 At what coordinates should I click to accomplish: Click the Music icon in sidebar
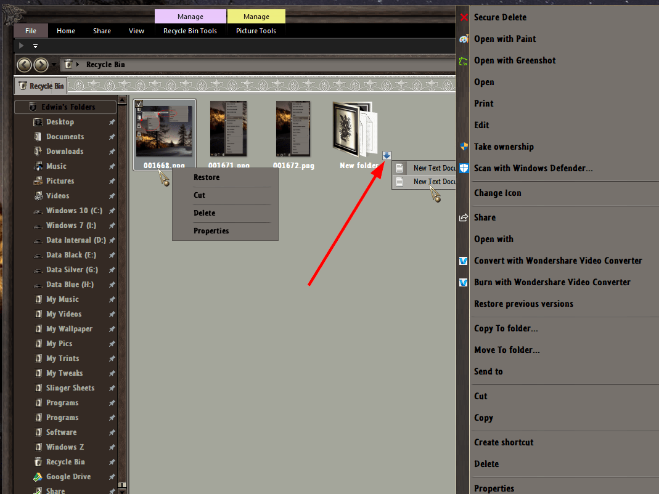click(38, 166)
